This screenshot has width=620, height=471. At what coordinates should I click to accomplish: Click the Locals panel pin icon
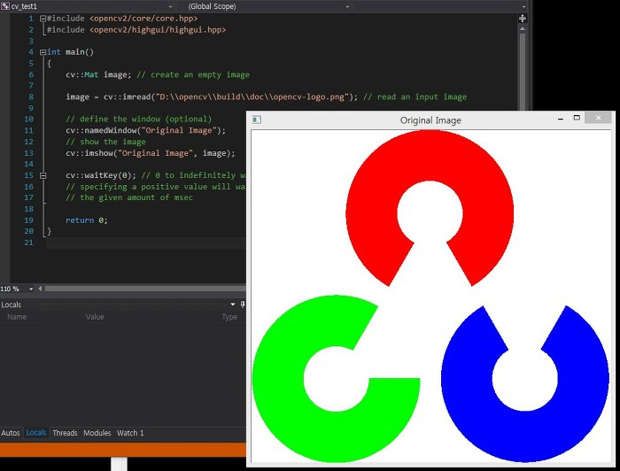[243, 305]
